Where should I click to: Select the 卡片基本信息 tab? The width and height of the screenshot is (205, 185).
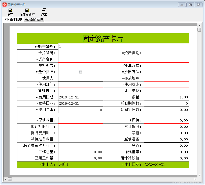pos(13,19)
